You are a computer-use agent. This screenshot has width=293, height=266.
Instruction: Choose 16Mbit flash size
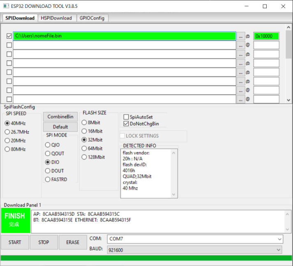tap(92, 131)
